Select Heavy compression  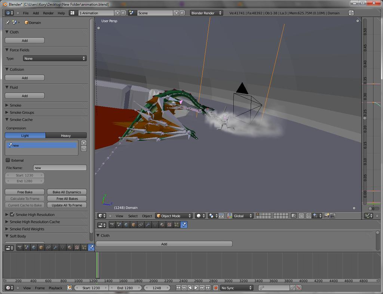(x=66, y=136)
